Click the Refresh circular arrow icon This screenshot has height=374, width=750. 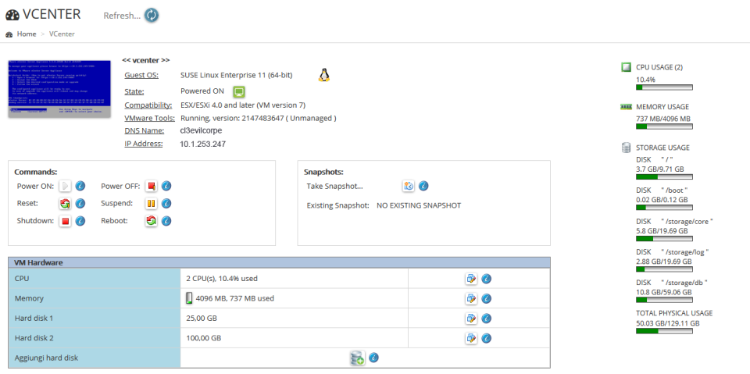151,16
